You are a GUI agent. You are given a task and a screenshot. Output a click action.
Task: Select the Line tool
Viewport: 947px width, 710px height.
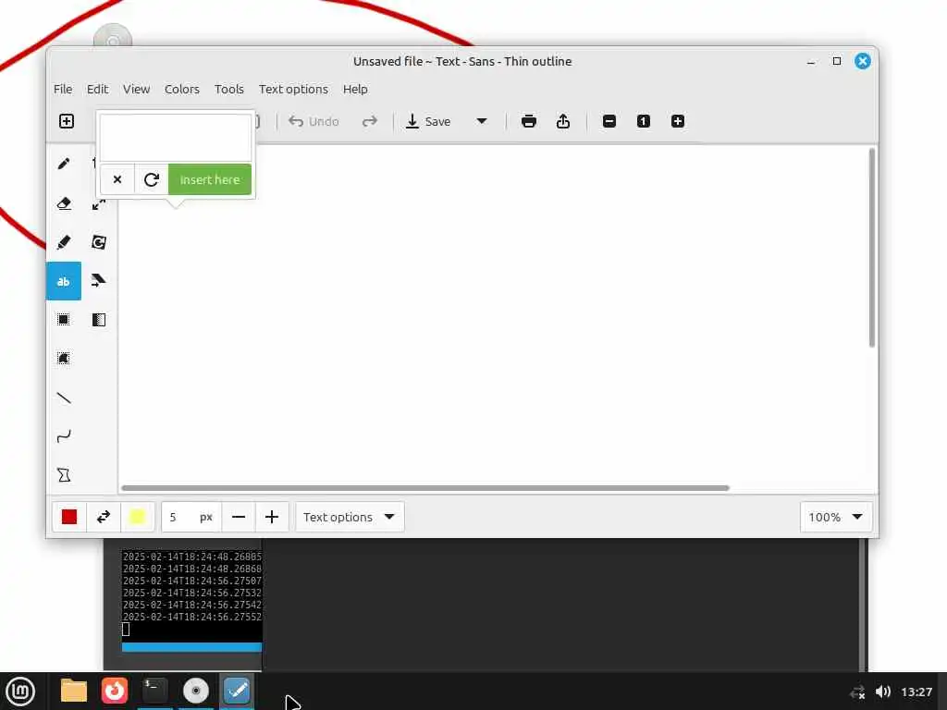click(64, 398)
